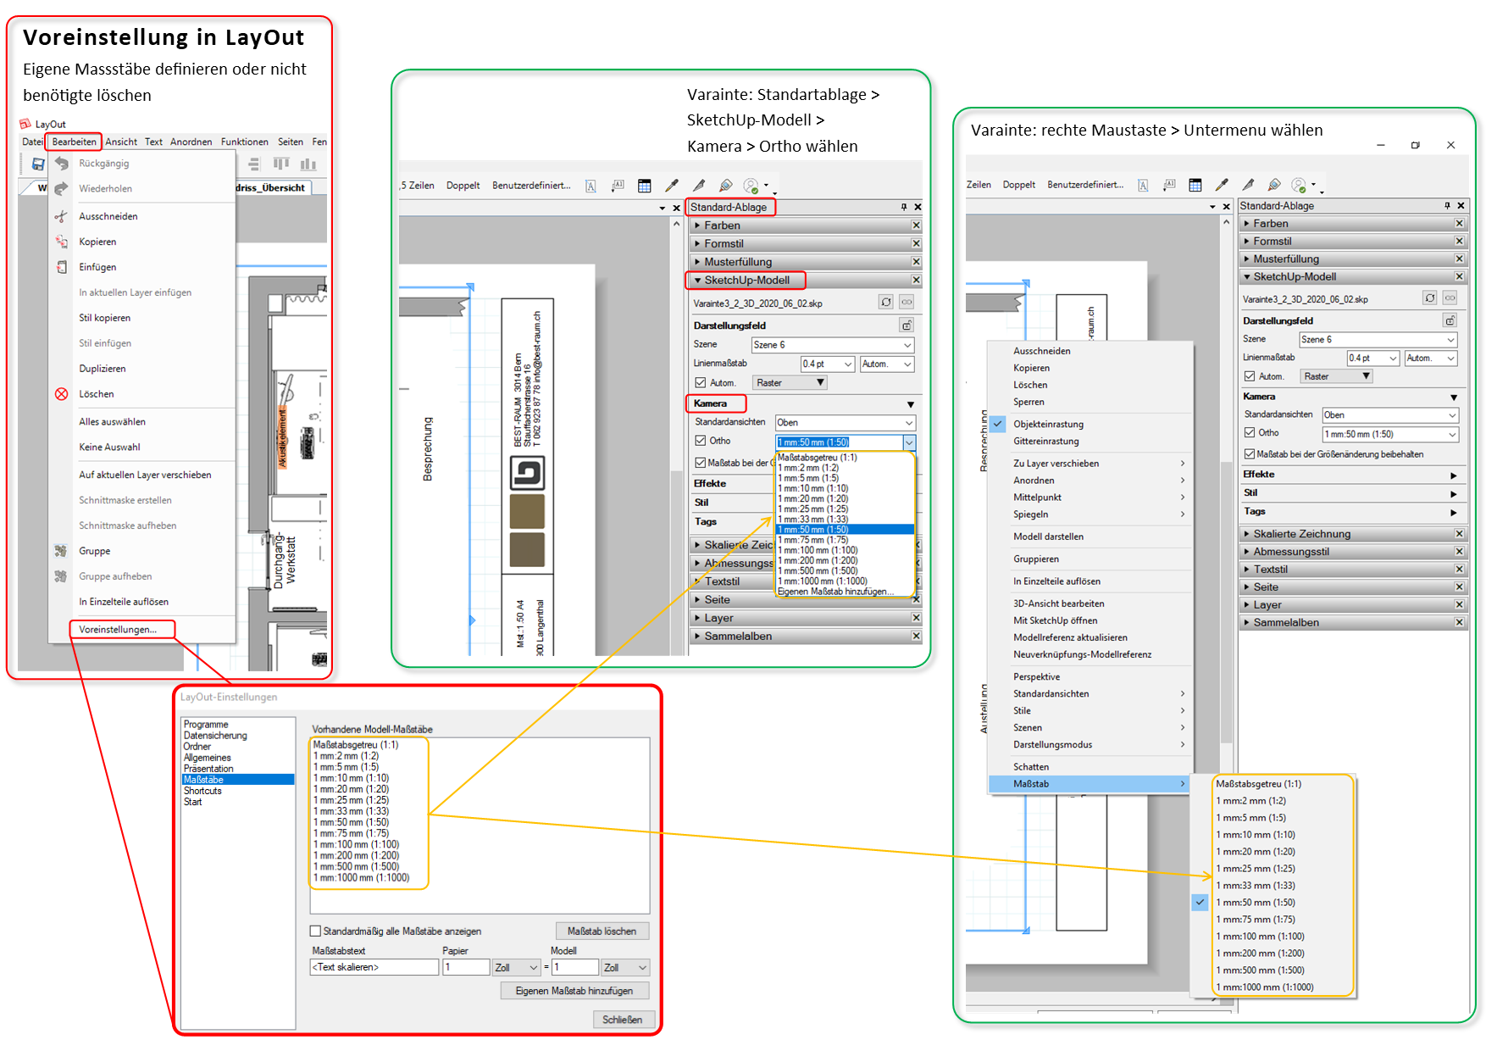Click the Maßstabstext field showing '<Text skalieren>'
This screenshot has width=1486, height=1051.
(x=374, y=967)
